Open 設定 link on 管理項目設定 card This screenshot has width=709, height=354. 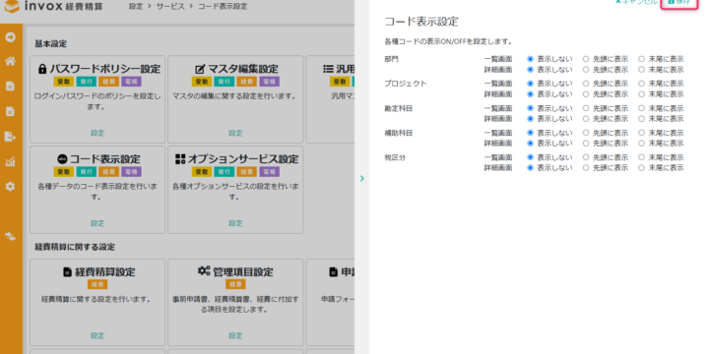tap(235, 335)
